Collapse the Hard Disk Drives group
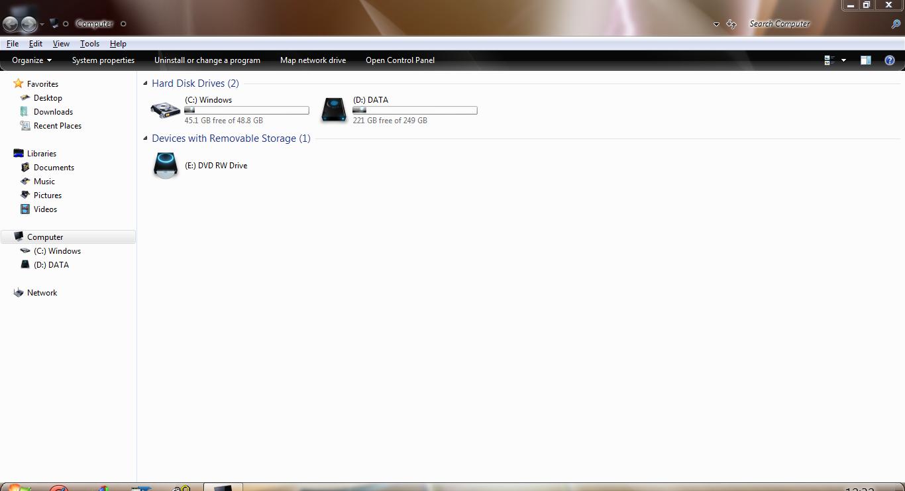 pyautogui.click(x=146, y=83)
